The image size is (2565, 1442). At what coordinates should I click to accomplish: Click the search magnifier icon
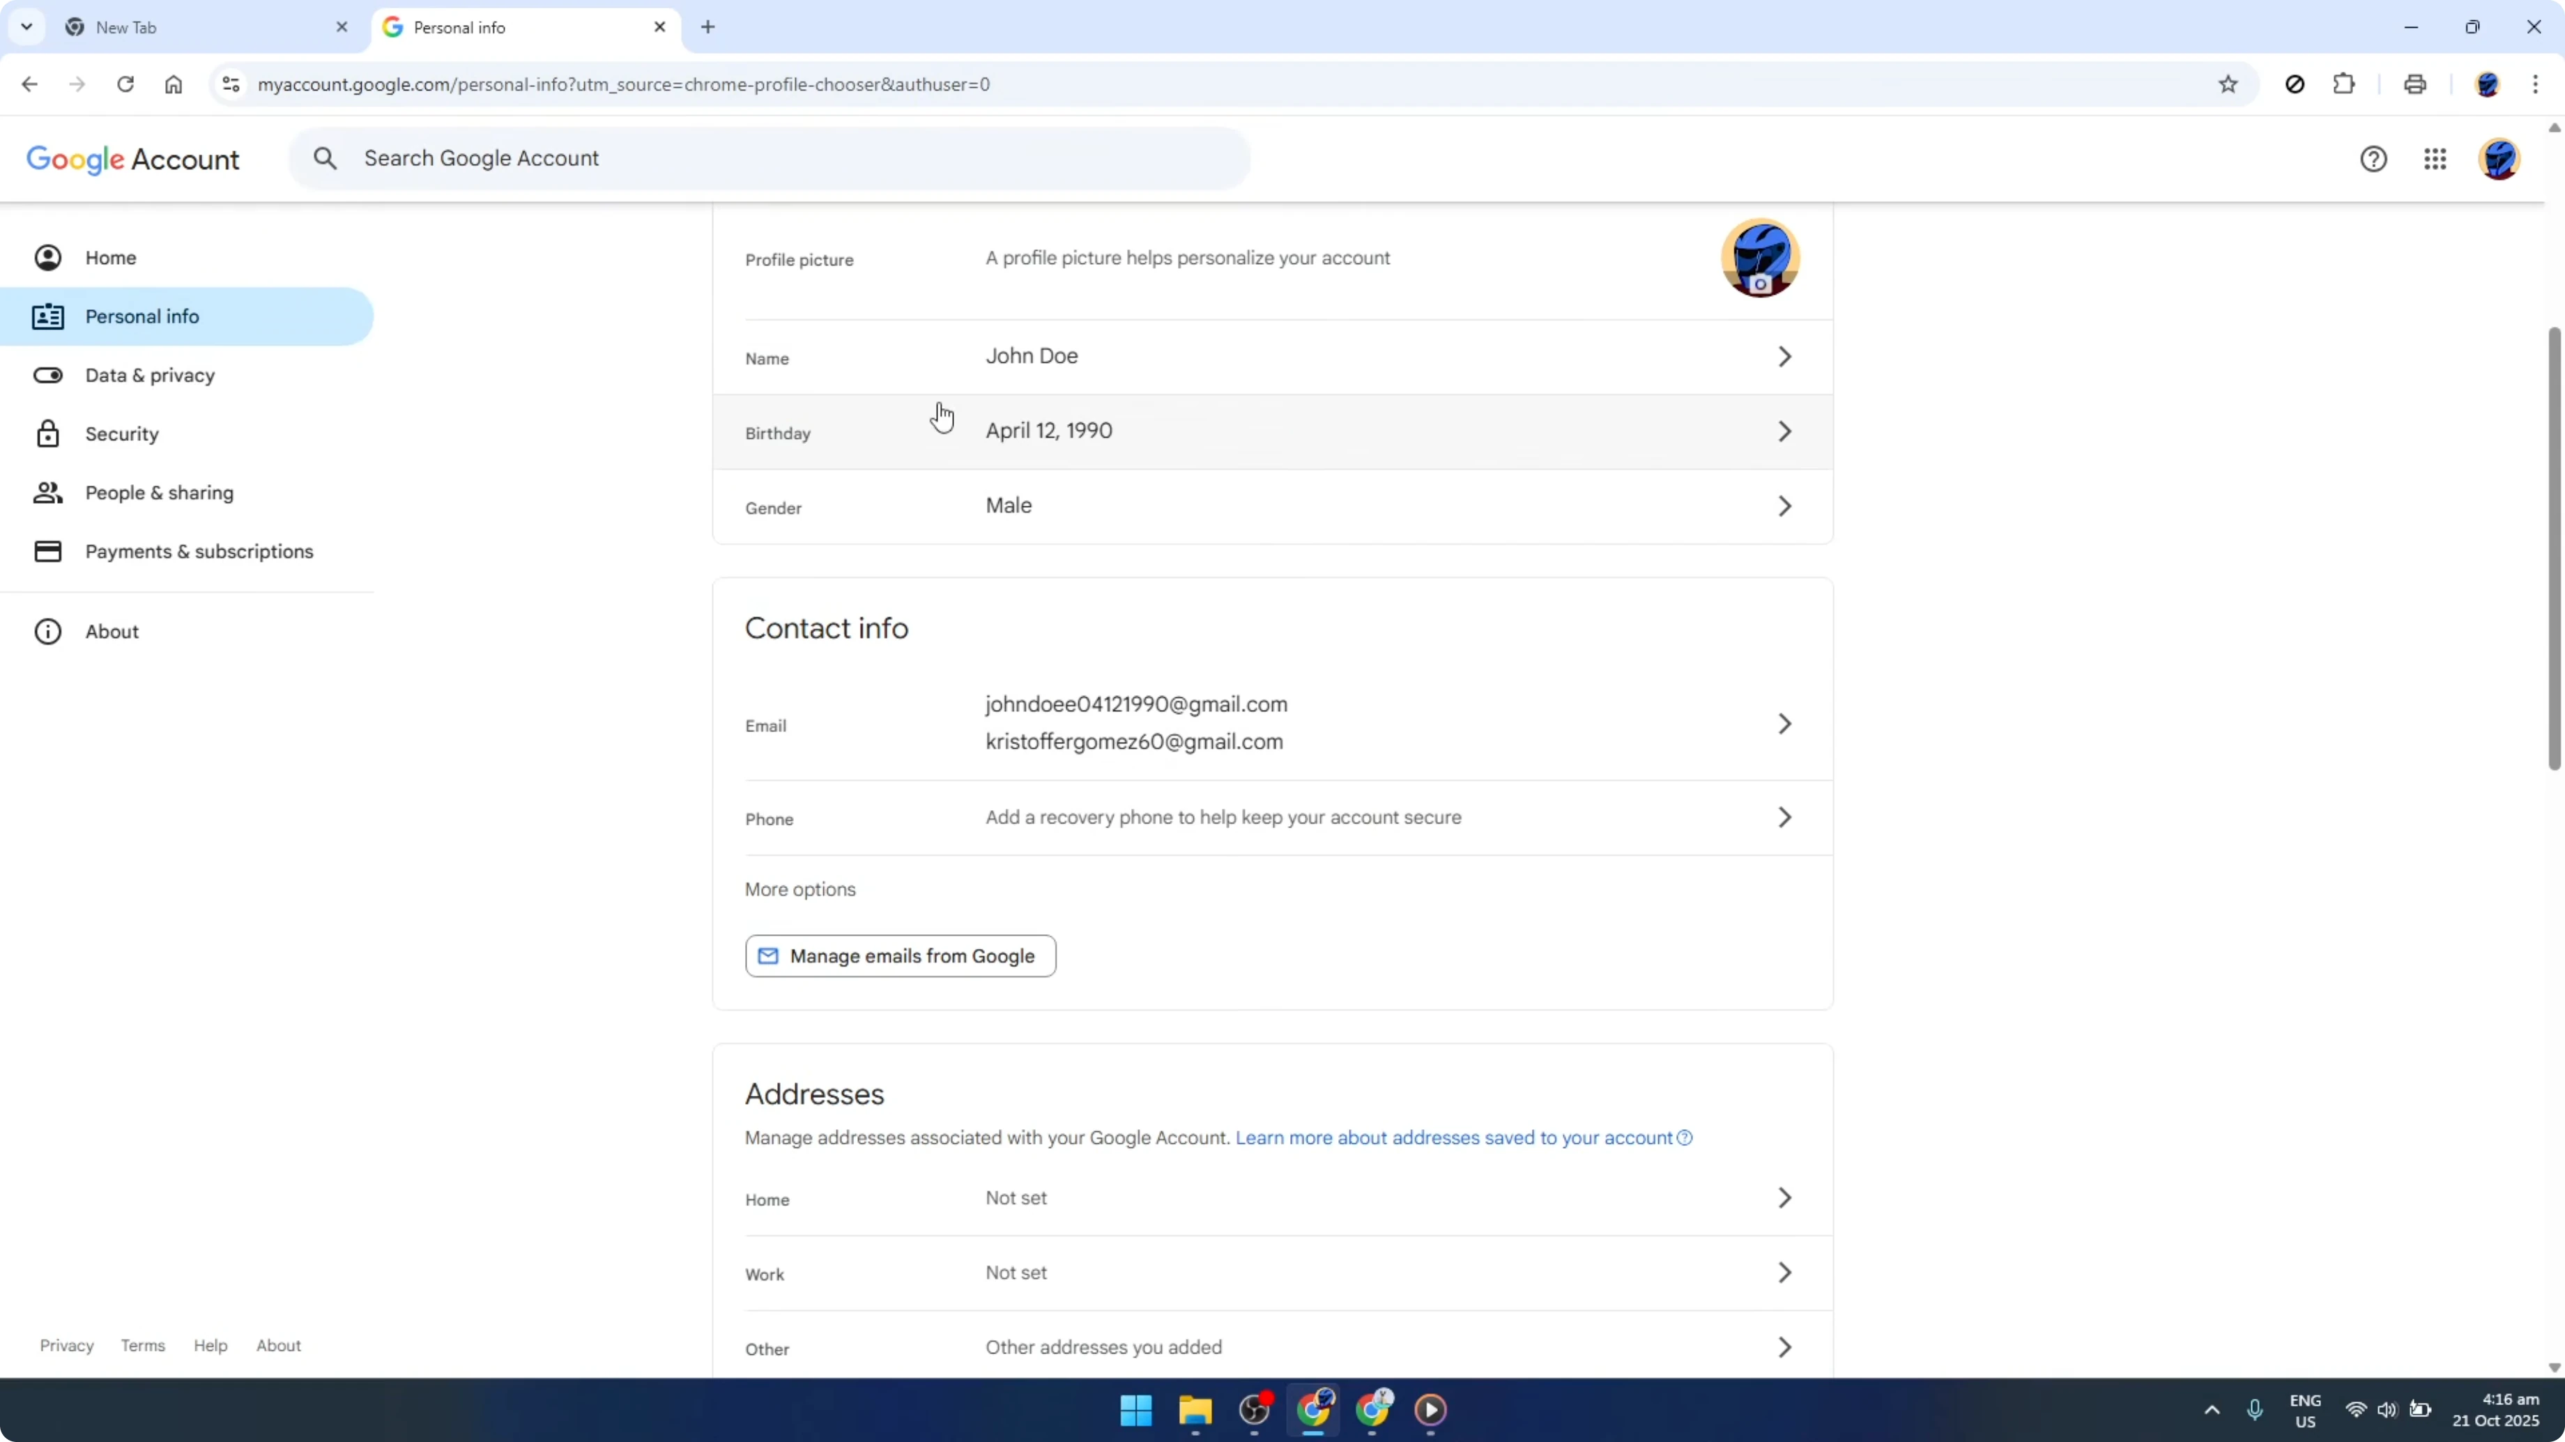[x=326, y=158]
